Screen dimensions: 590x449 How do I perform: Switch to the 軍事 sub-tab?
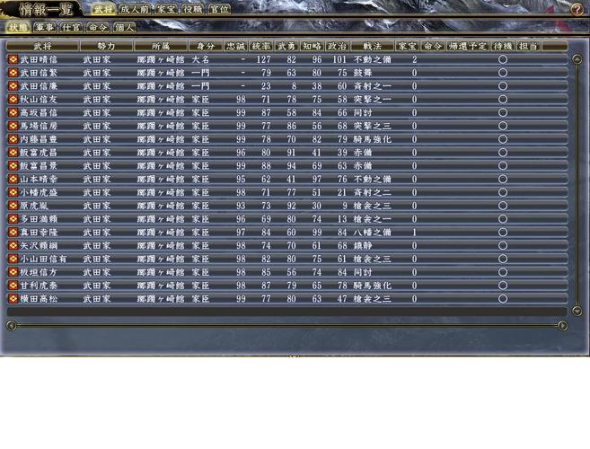pos(45,27)
